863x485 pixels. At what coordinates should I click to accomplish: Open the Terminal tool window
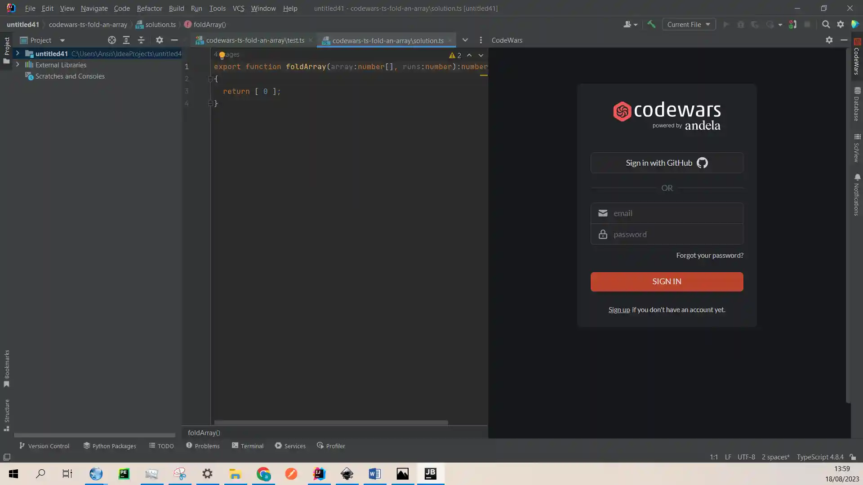(247, 445)
